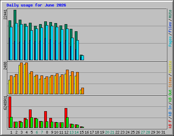The image size is (174, 136).
Task: Click the Sites legend label
Action: point(170,82)
